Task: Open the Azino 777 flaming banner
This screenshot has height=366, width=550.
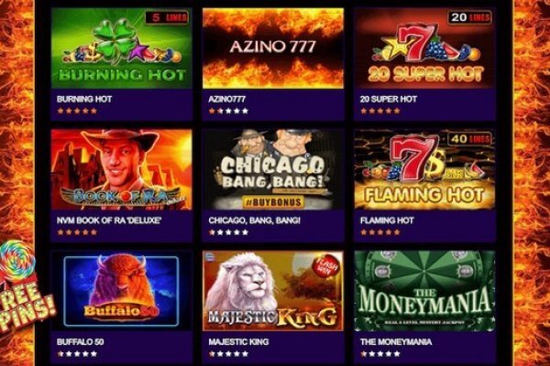Action: 273,48
